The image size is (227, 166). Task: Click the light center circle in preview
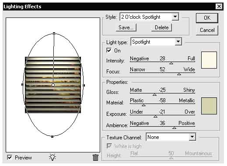[53, 85]
